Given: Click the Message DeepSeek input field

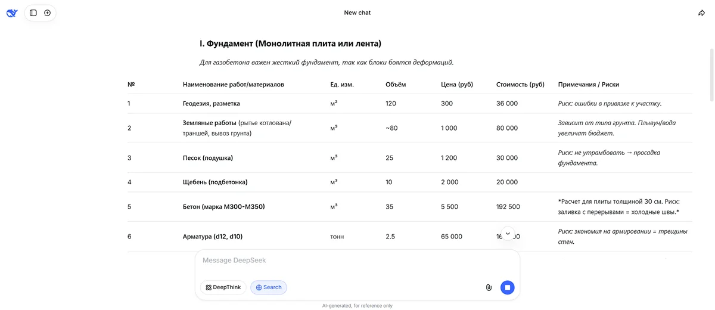Looking at the screenshot, I should pos(357,261).
